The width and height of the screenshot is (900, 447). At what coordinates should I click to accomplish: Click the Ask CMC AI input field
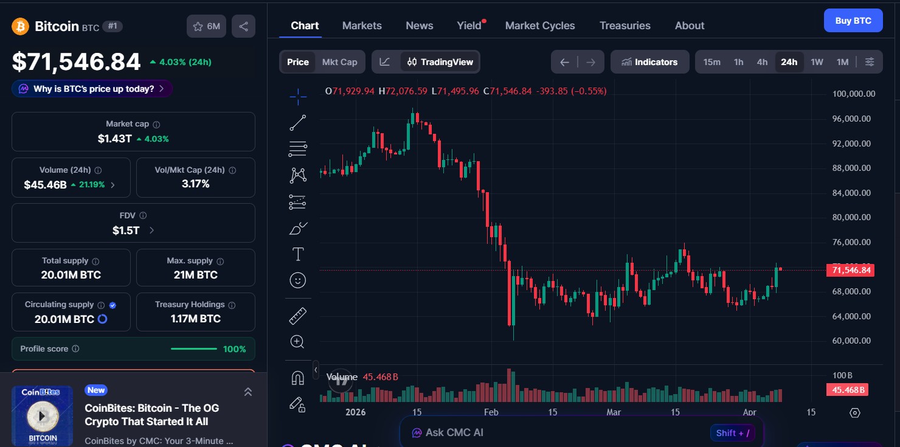click(x=547, y=432)
